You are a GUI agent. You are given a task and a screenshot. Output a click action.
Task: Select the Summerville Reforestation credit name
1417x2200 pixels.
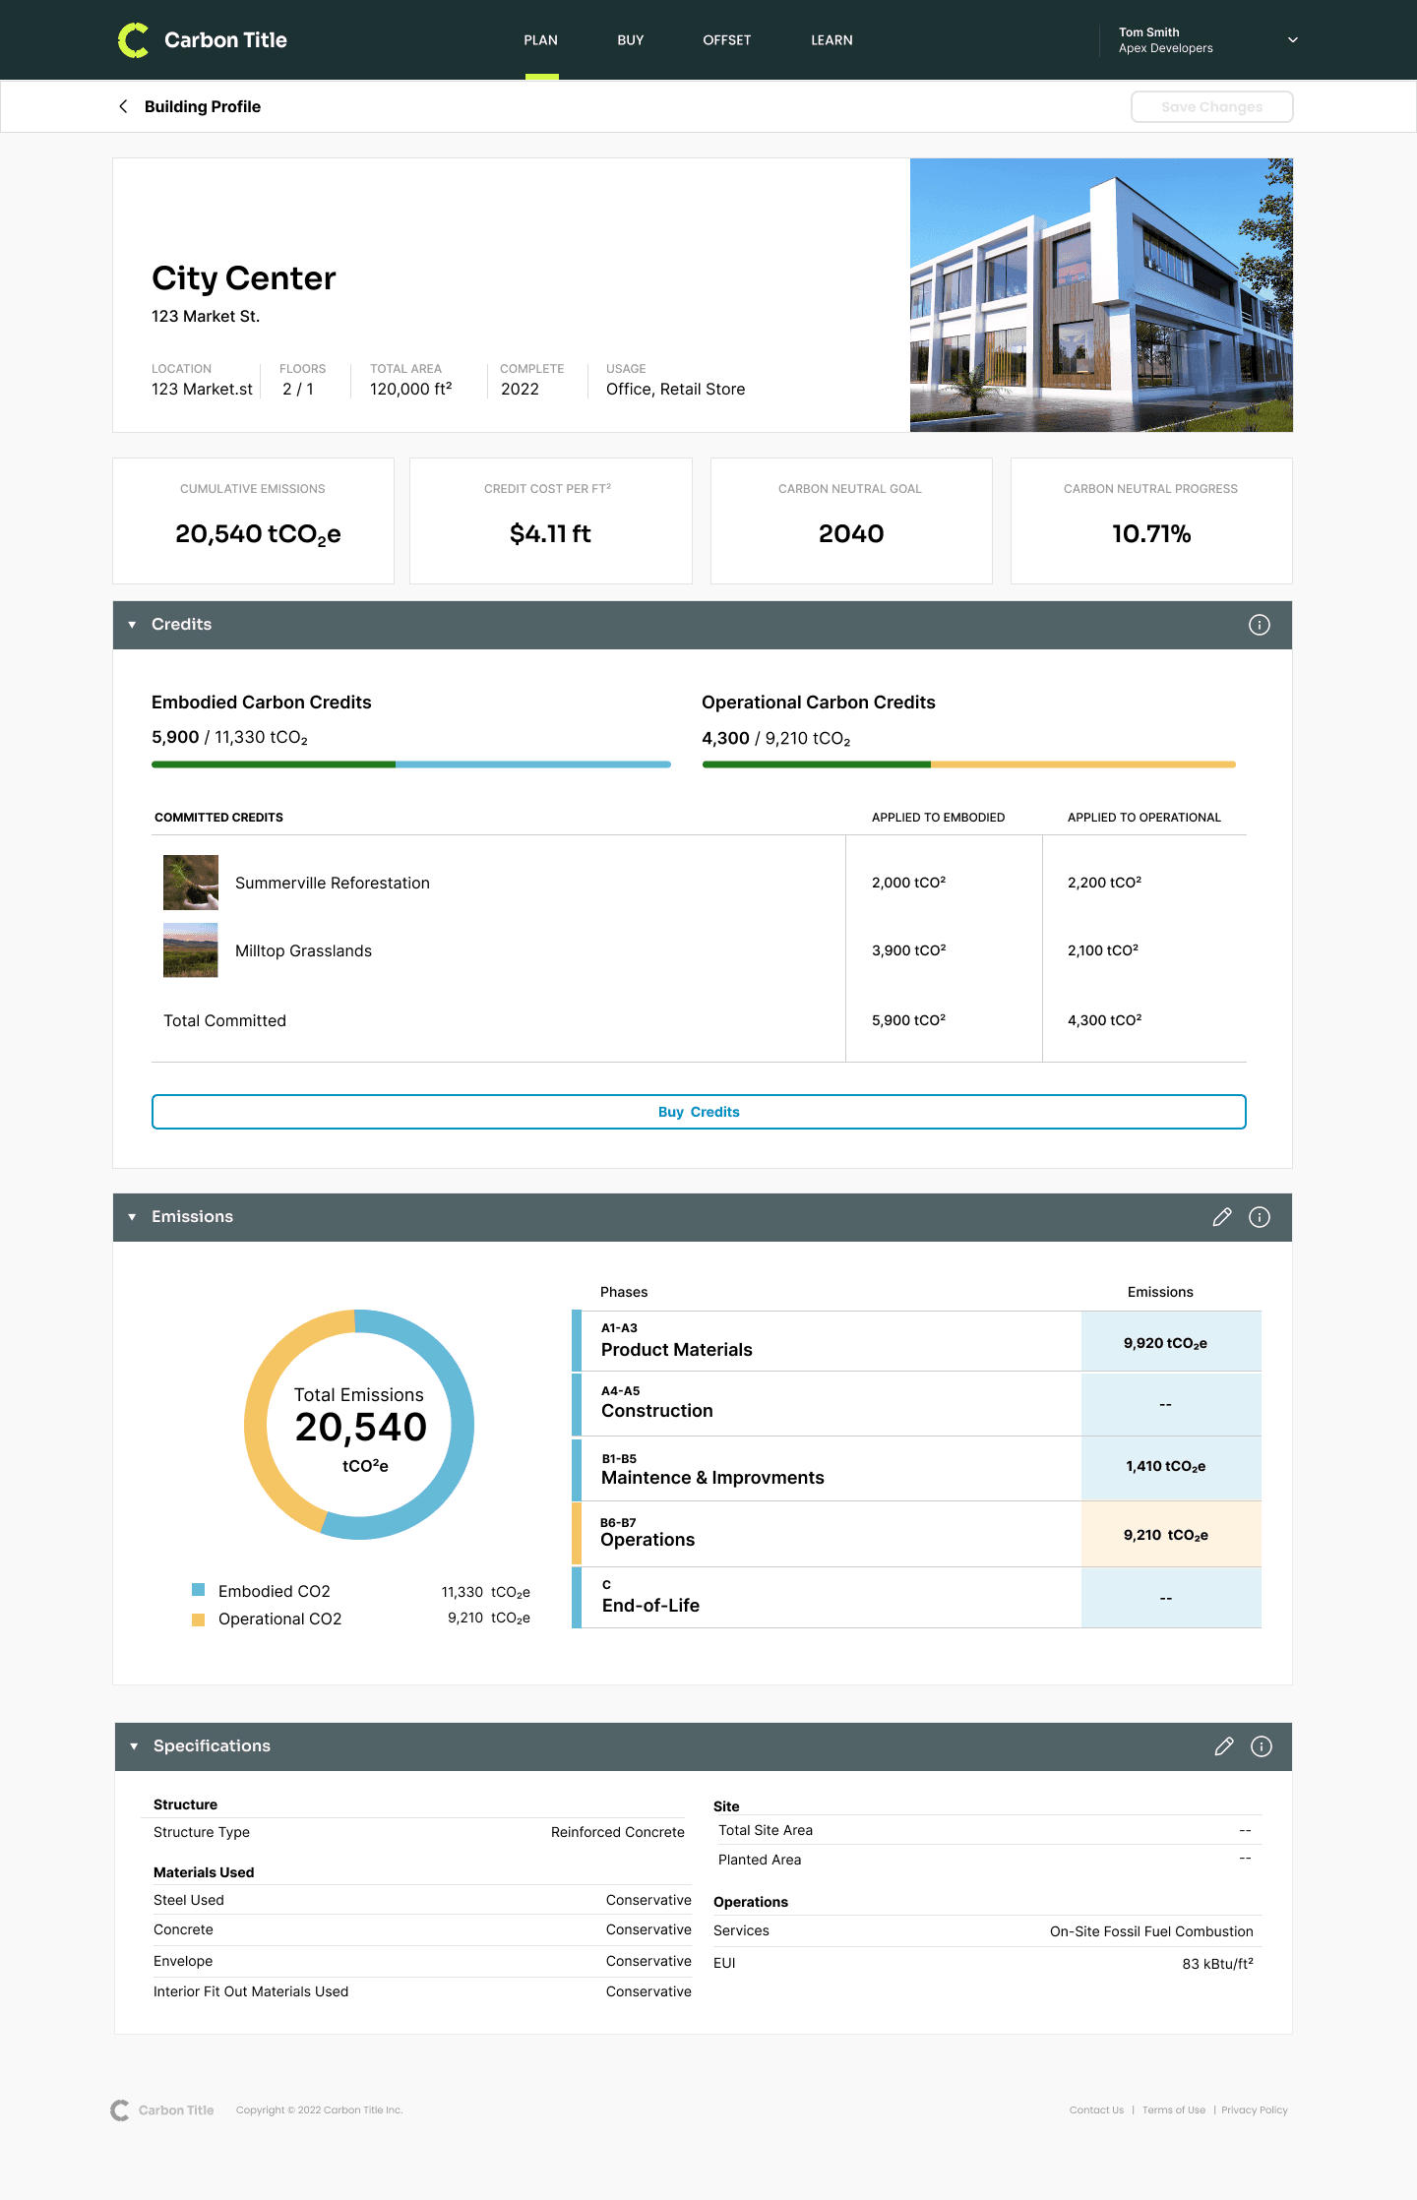333,884
